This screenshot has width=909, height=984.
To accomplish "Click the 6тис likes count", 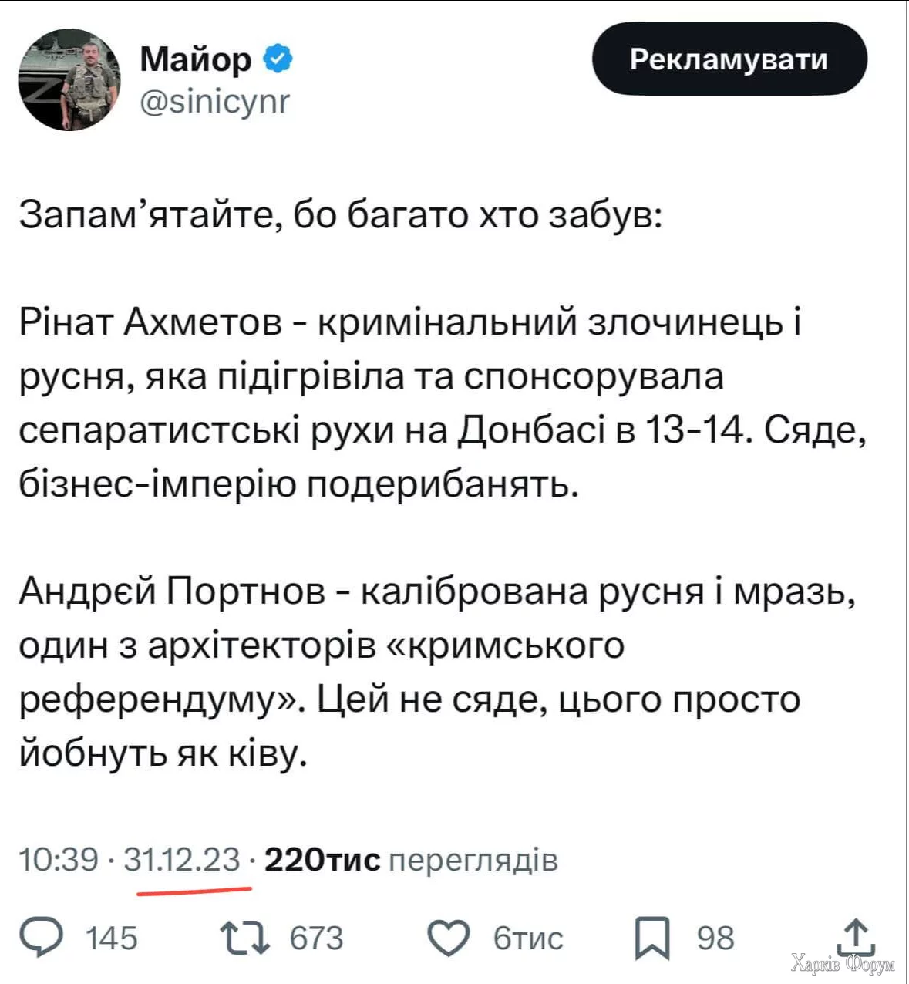I will [528, 939].
